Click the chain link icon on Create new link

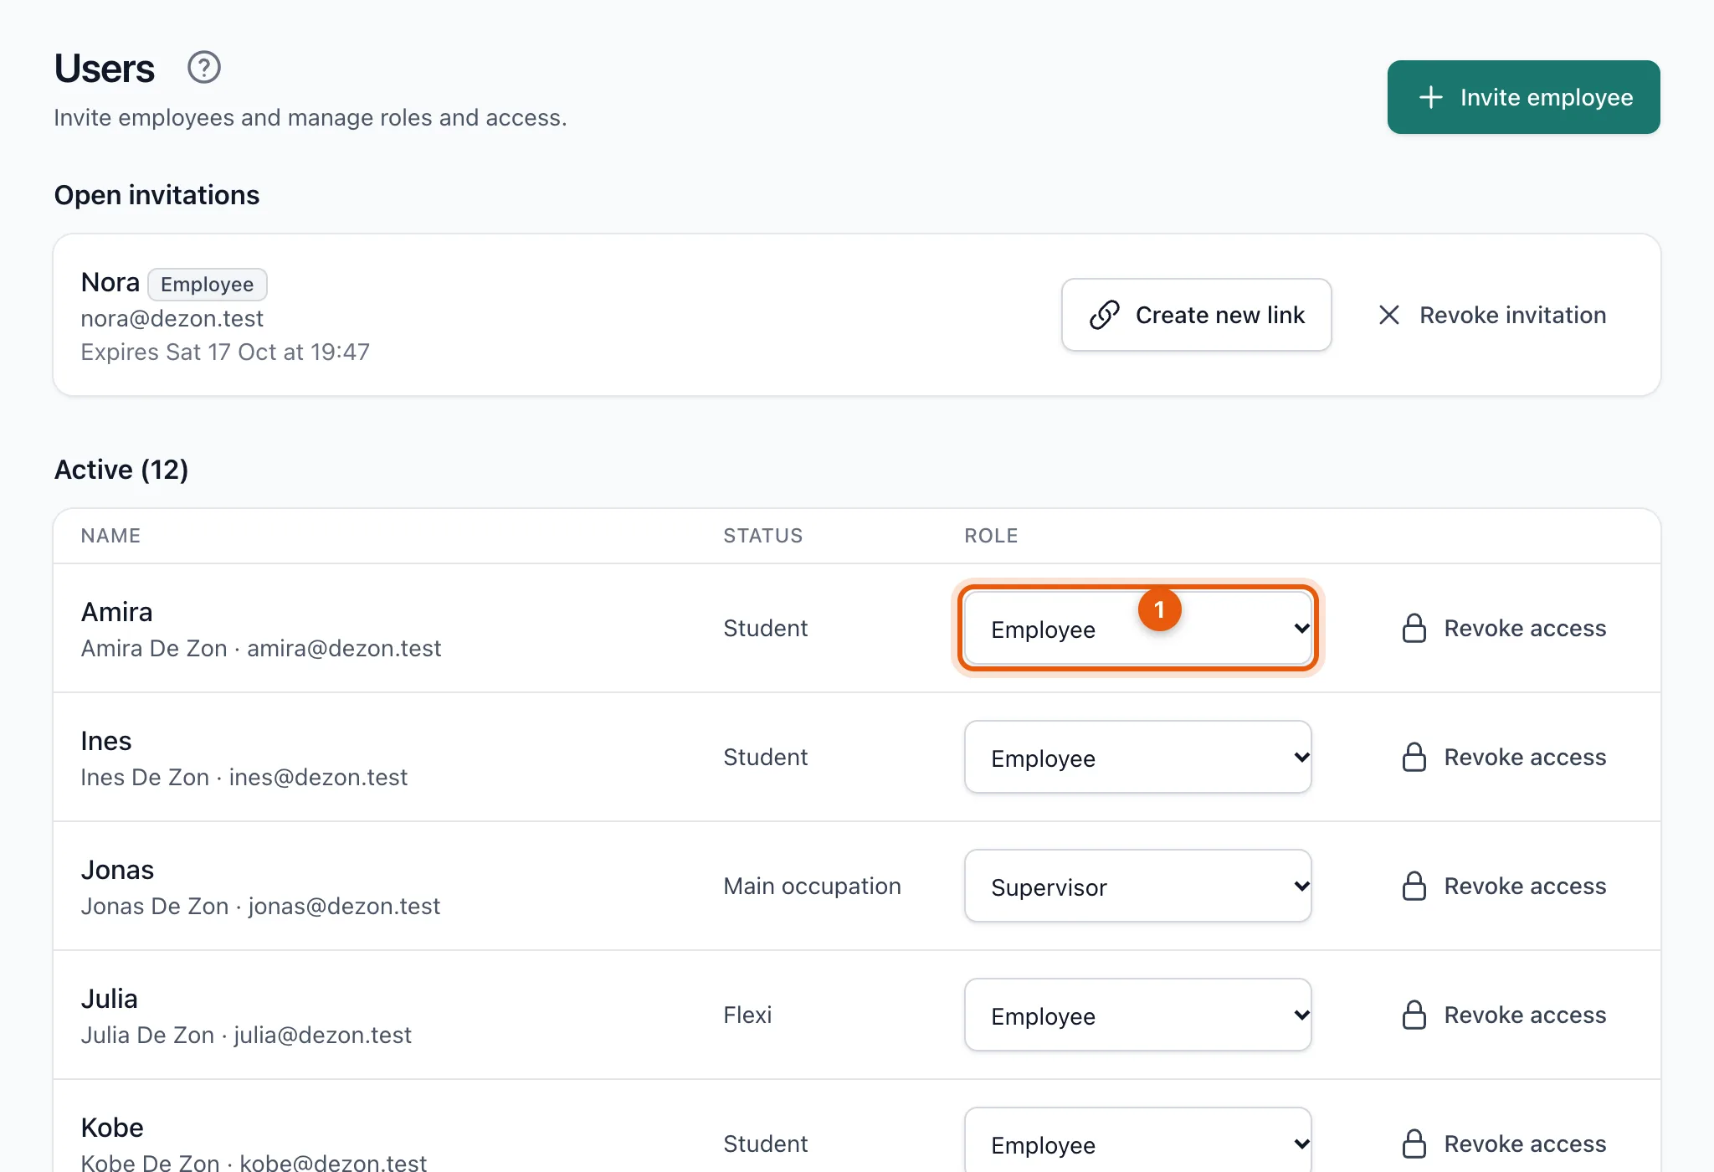(x=1104, y=315)
